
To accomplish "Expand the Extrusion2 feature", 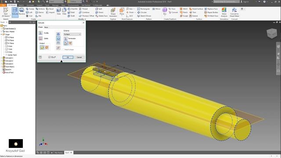I will click(x=1, y=61).
